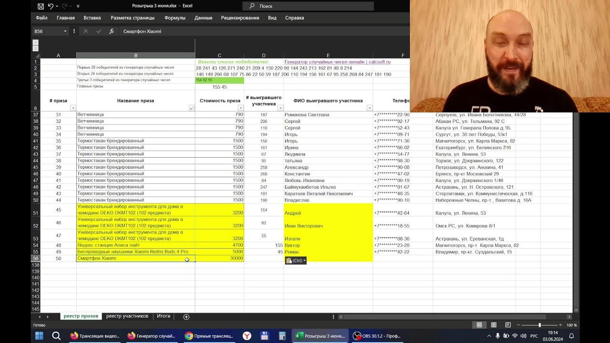Viewport: 610px width, 343px height.
Task: Open the Paste Options (Ctrl) button
Action: click(x=296, y=261)
